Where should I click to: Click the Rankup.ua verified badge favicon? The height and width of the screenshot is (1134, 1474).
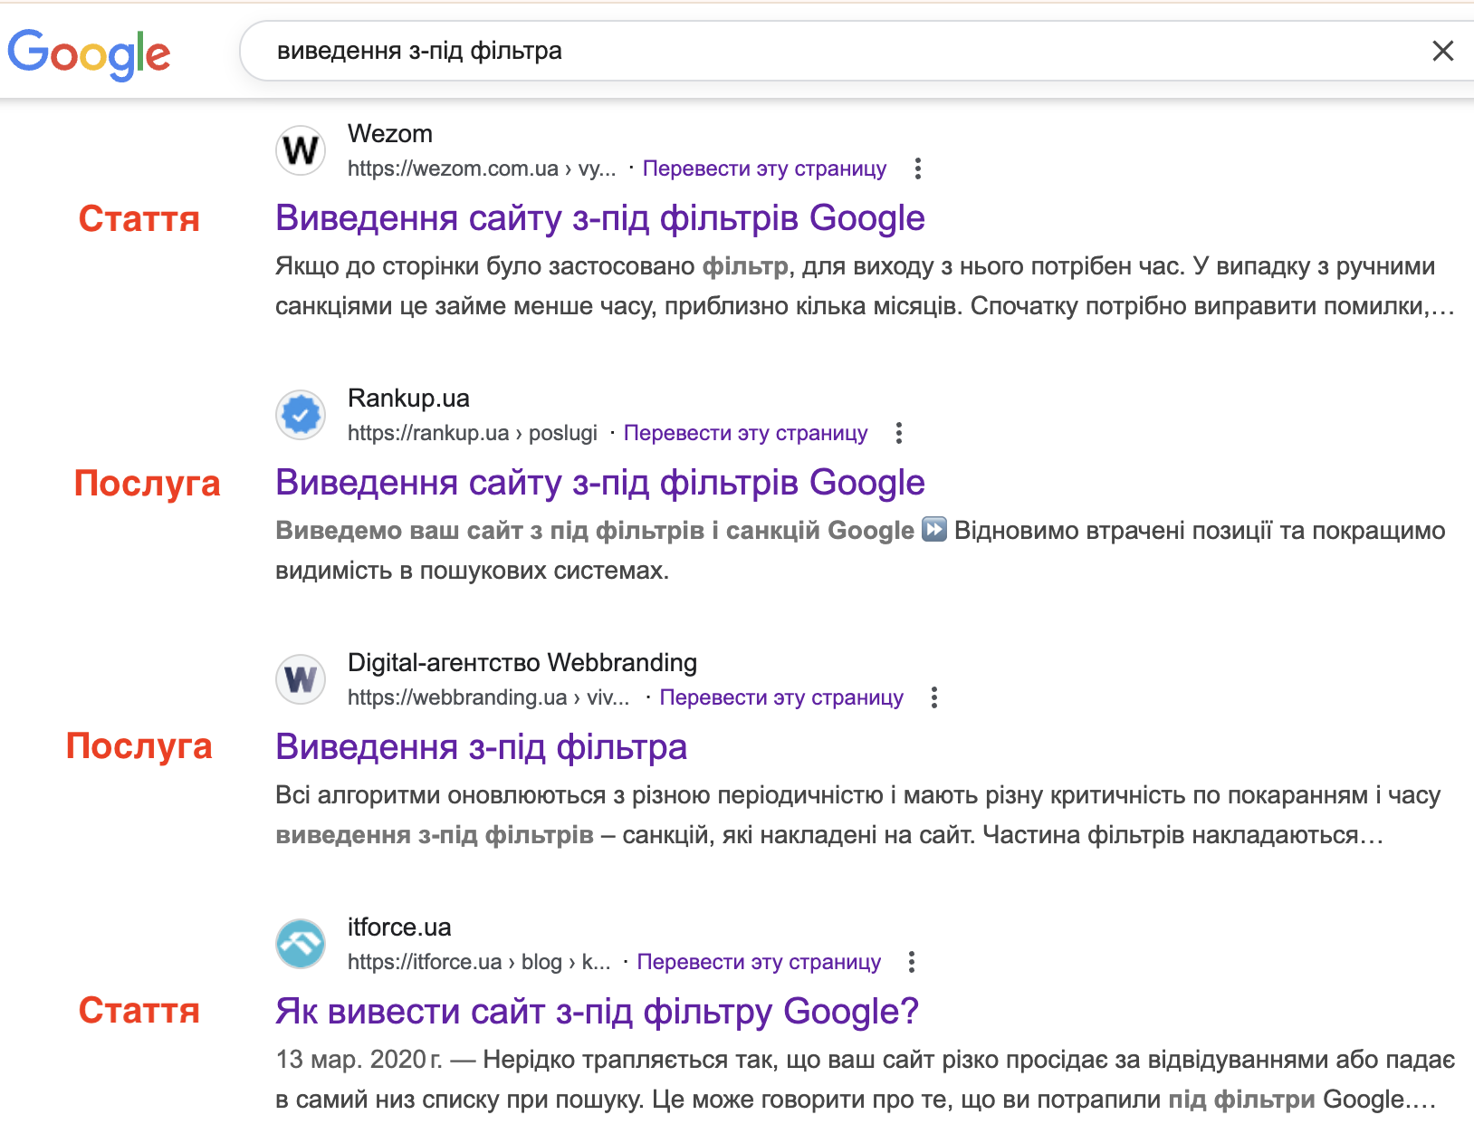tap(301, 415)
